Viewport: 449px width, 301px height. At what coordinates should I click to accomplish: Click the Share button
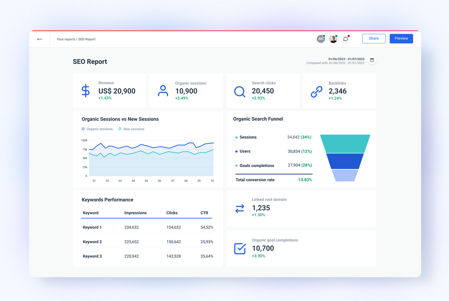(374, 38)
